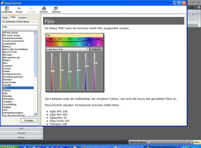This screenshot has width=201, height=148.
Task: Select Gradation in the index list
Action: (x=8, y=102)
